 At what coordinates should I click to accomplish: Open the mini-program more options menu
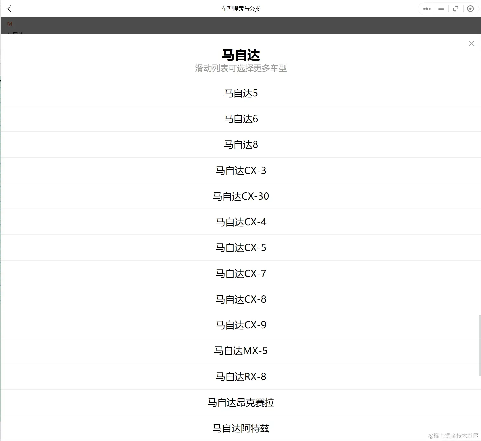pos(426,9)
